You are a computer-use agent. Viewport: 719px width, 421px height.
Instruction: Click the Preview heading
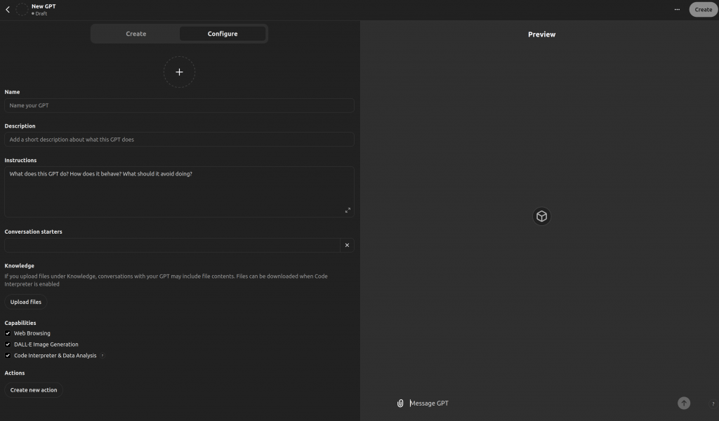coord(541,34)
